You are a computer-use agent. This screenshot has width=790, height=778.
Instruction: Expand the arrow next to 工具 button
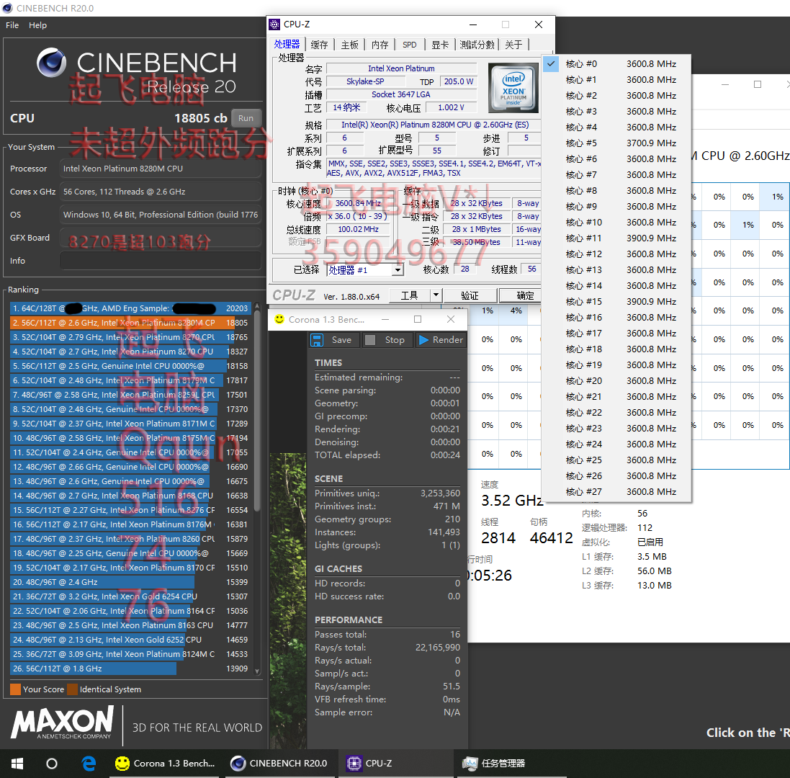(436, 296)
